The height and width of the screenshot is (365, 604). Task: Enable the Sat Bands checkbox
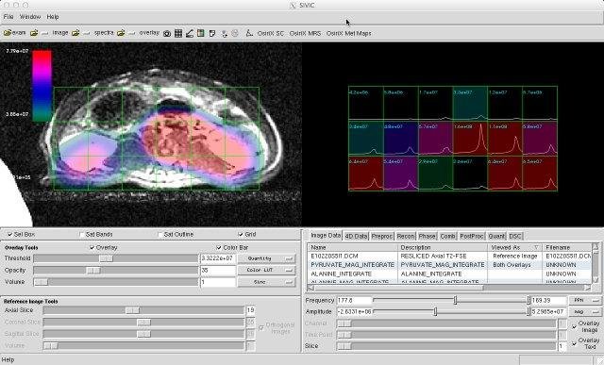click(x=82, y=234)
